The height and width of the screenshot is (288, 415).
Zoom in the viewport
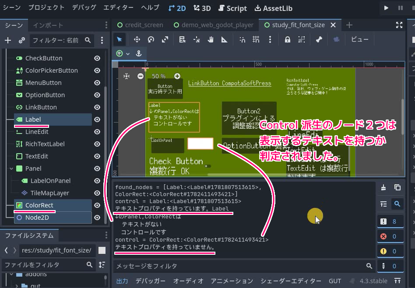177,76
